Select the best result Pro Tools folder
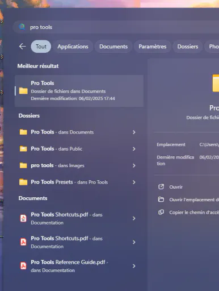 click(79, 91)
